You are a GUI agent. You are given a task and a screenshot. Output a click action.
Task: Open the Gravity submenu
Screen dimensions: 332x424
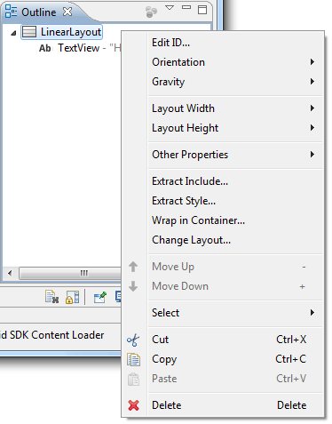tap(222, 82)
